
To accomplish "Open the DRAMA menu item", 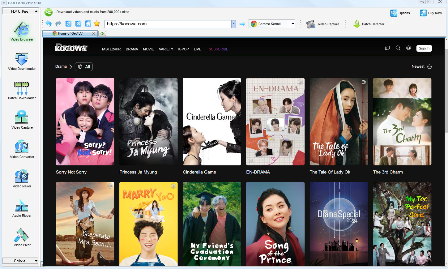I will (132, 49).
